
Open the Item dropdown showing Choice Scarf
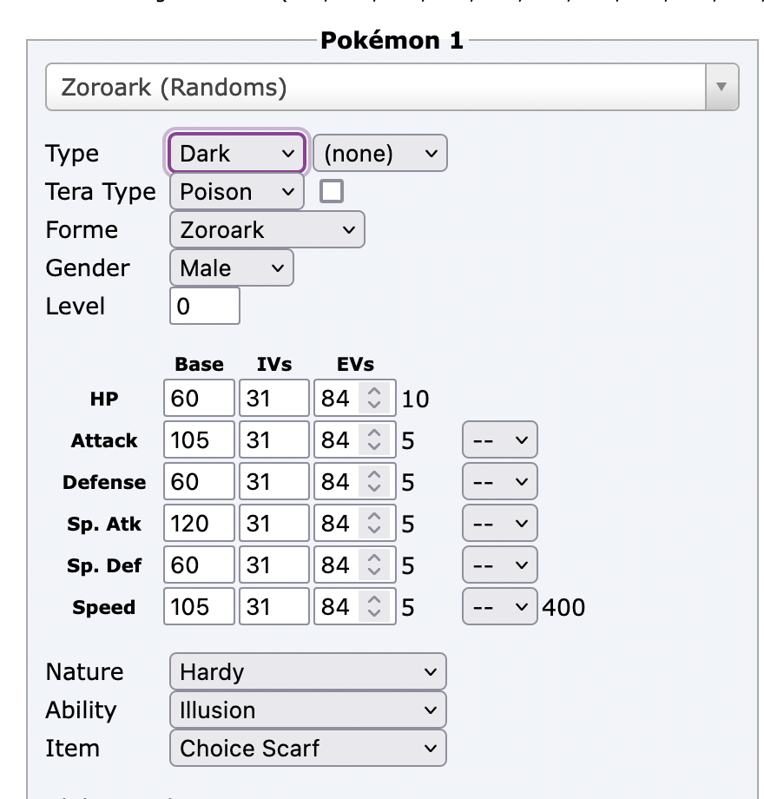coord(307,748)
